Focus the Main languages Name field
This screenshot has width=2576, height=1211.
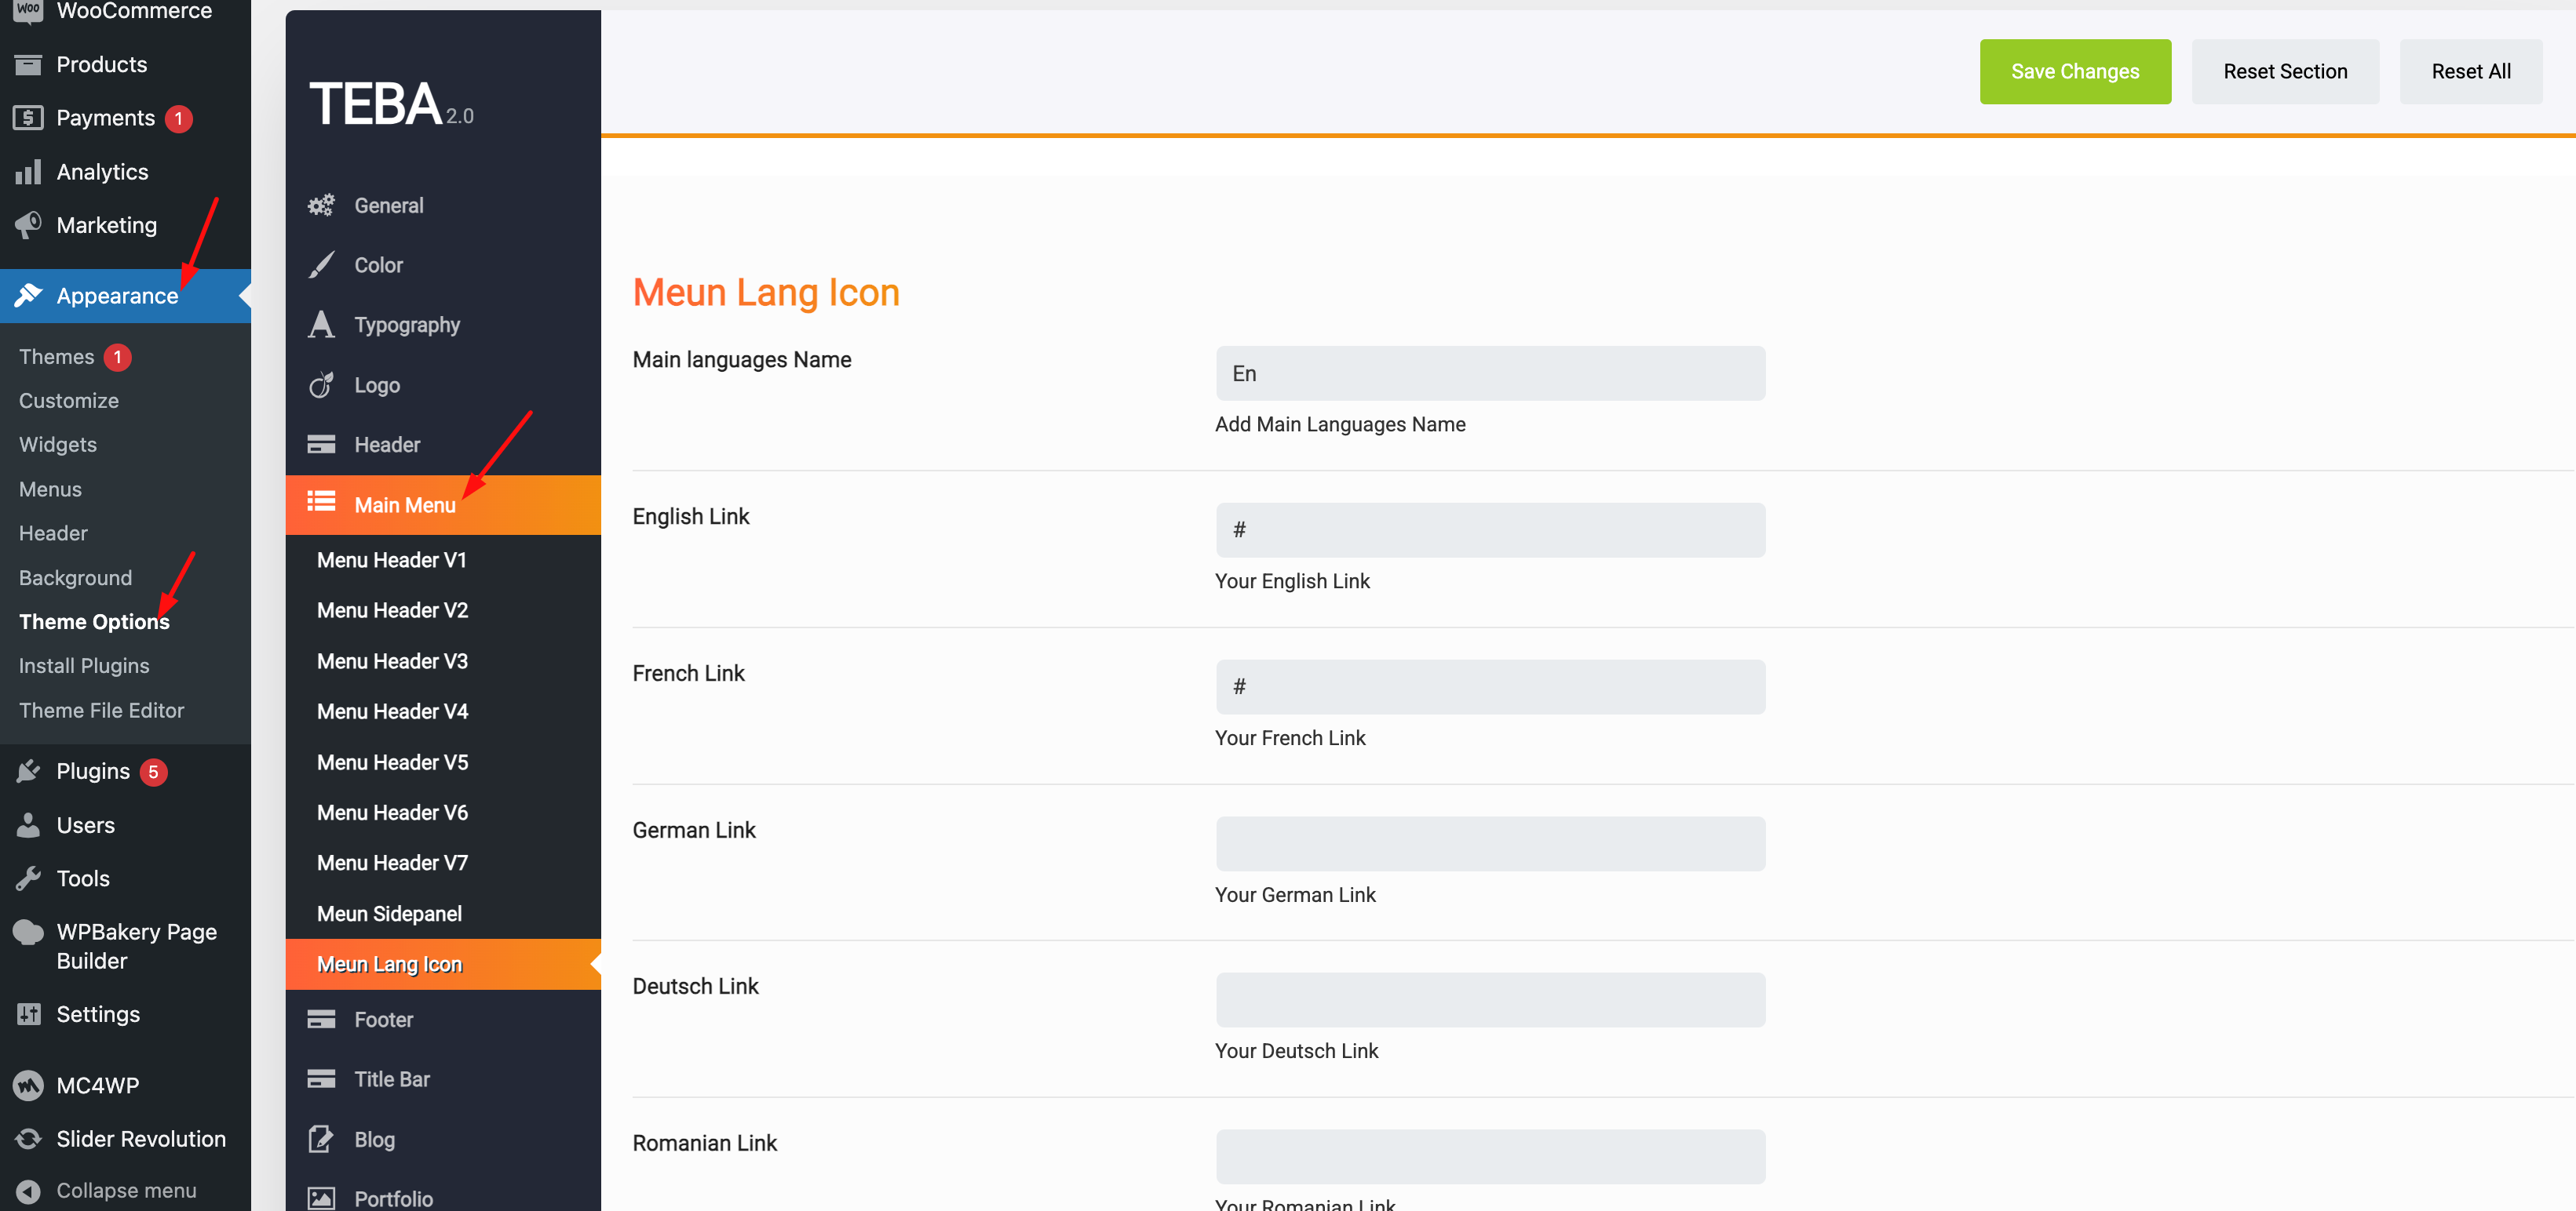1490,373
